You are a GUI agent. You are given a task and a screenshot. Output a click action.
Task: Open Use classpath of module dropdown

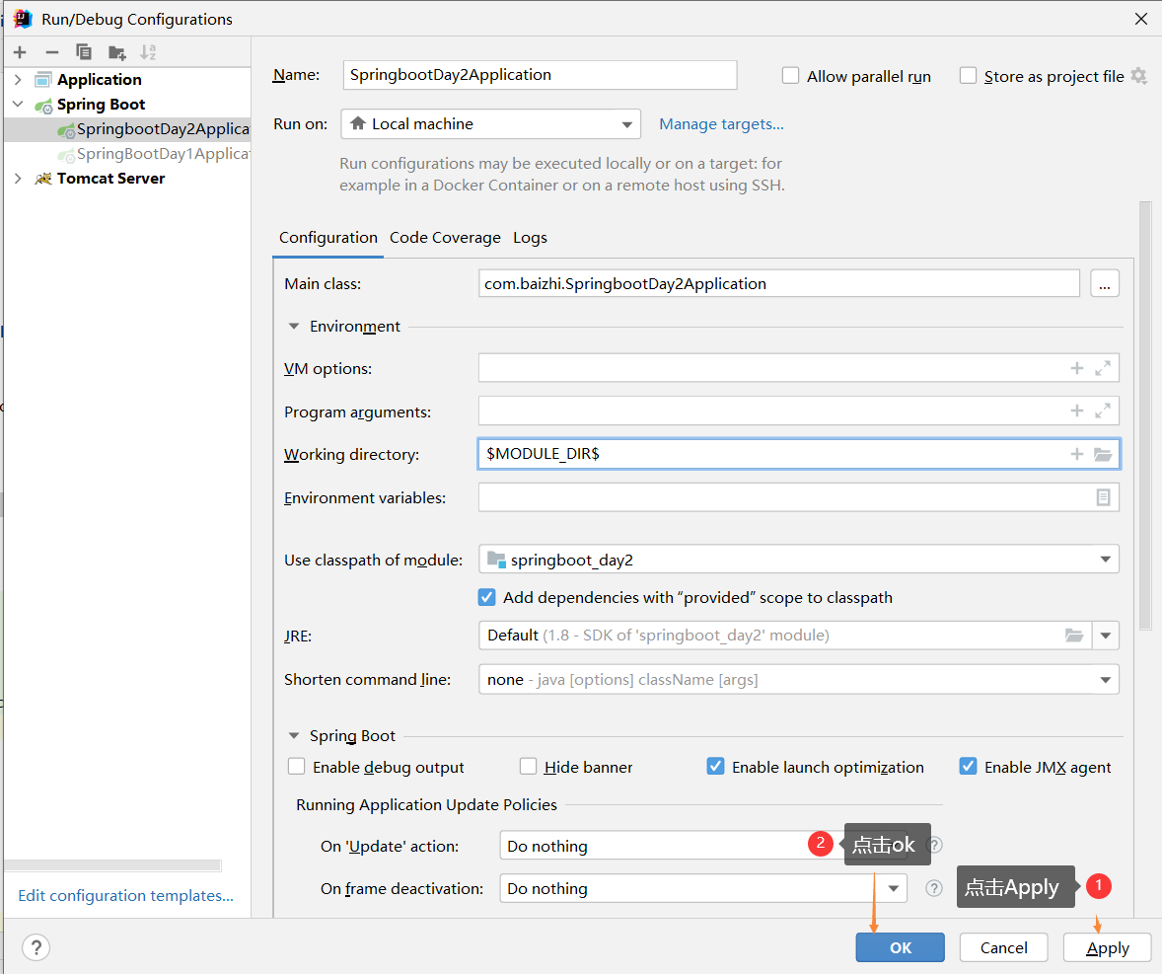[798, 560]
